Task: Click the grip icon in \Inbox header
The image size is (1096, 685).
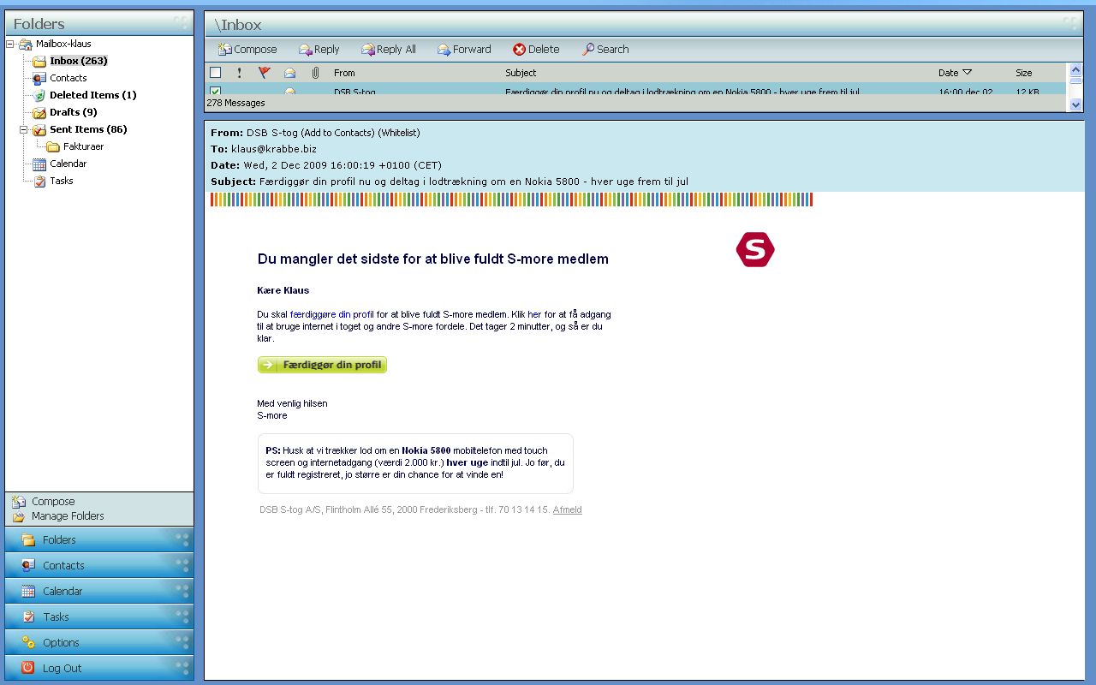Action: 1070,23
